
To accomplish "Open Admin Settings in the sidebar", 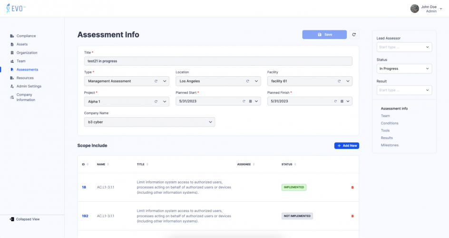I will click(29, 86).
